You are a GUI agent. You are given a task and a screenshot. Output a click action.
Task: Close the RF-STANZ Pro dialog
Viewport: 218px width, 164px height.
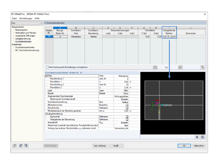point(205,14)
